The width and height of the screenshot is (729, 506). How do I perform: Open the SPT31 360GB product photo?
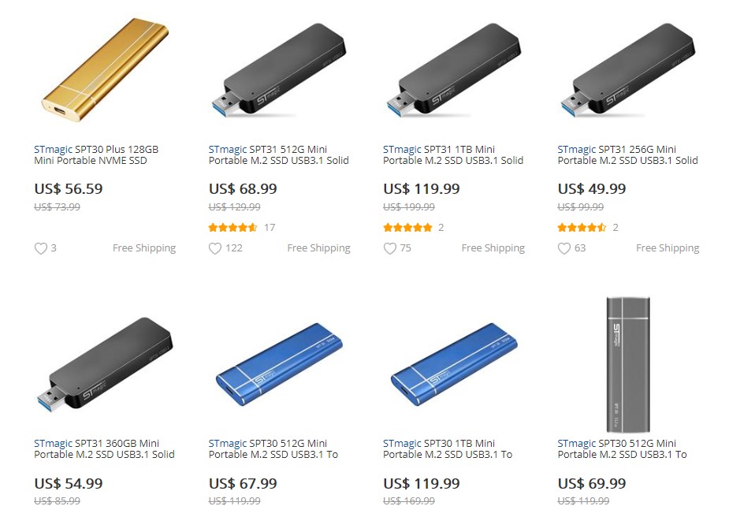click(x=105, y=364)
